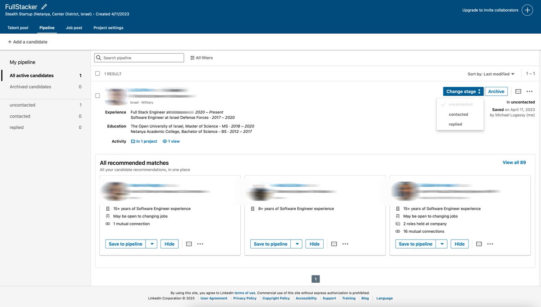The image size is (541, 307).
Task: Message the pipeline candidate via envelope icon
Action: [x=518, y=91]
